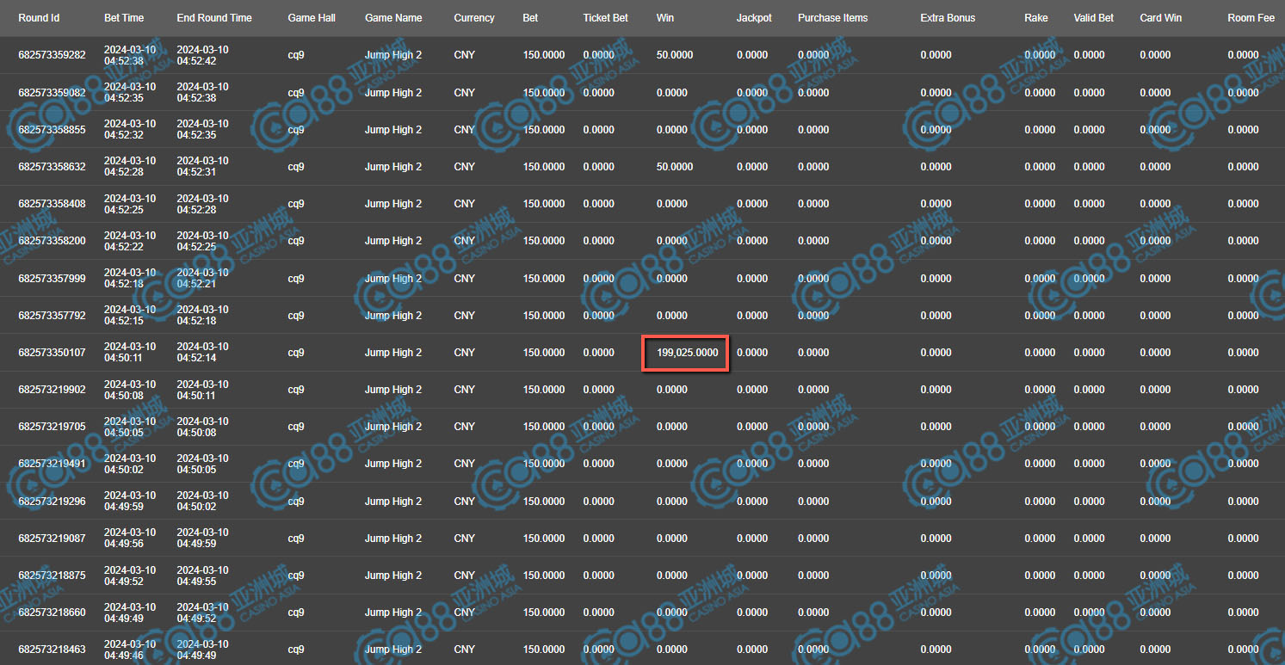Select round id 682573359282
Image resolution: width=1285 pixels, height=665 pixels.
click(x=52, y=55)
